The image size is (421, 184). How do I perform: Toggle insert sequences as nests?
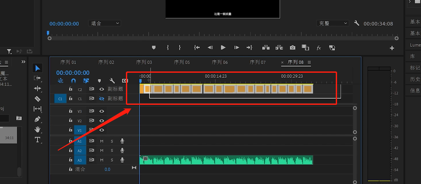[60, 80]
